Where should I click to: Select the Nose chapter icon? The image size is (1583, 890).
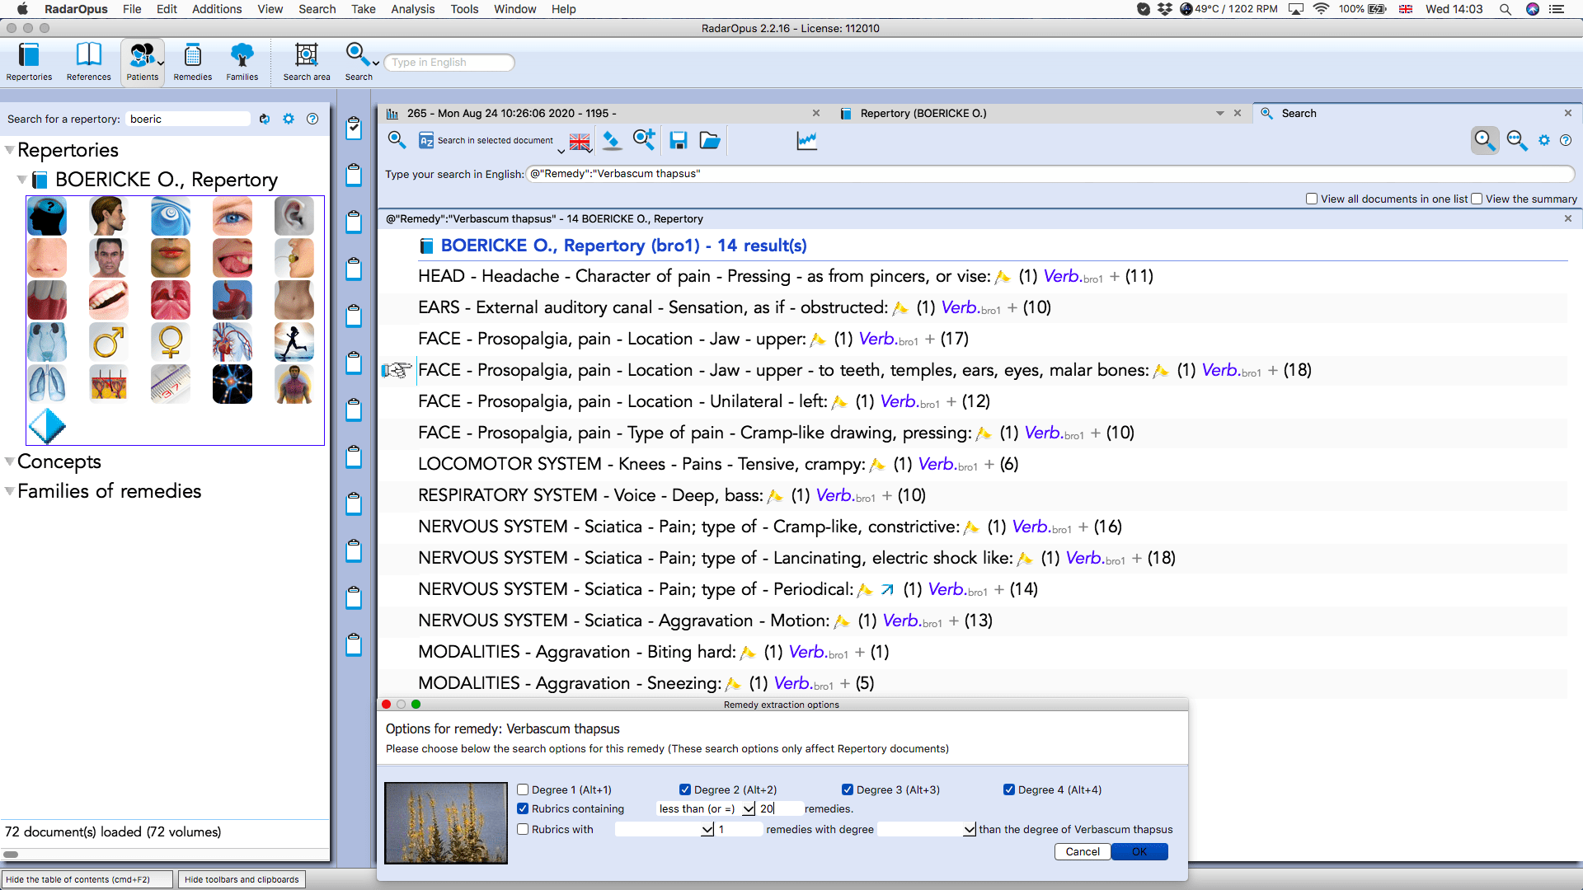(x=47, y=258)
